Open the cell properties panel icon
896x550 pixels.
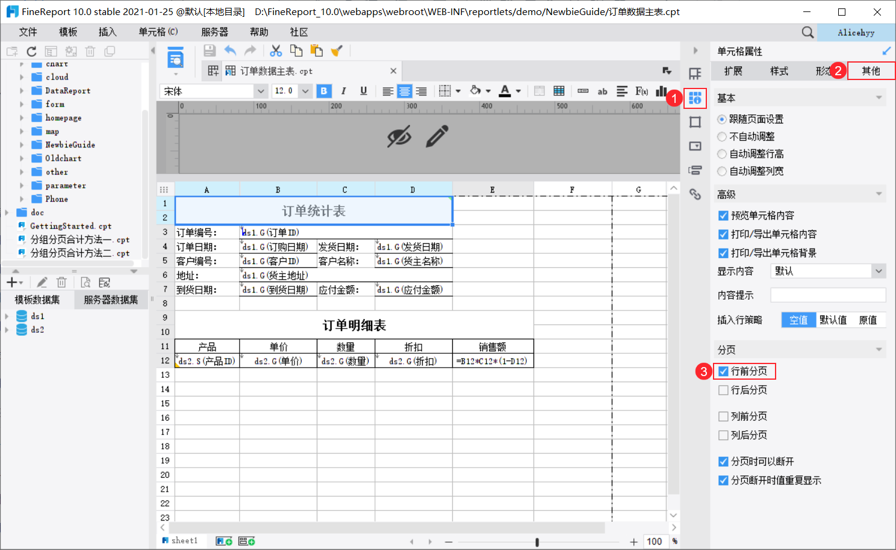tap(695, 98)
